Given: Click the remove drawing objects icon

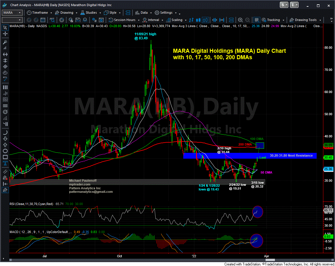Looking at the screenshot, I should 5,178.
